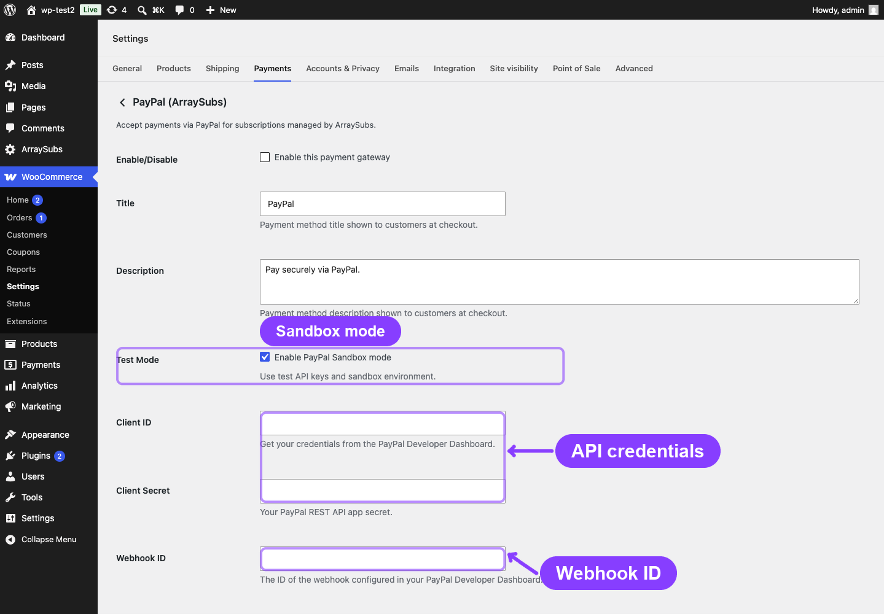Image resolution: width=884 pixels, height=614 pixels.
Task: Open the Integration tab
Action: point(455,69)
